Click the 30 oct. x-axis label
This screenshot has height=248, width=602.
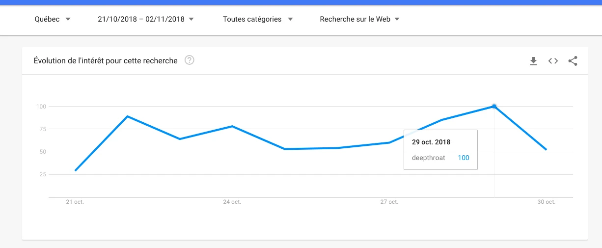[x=546, y=202]
